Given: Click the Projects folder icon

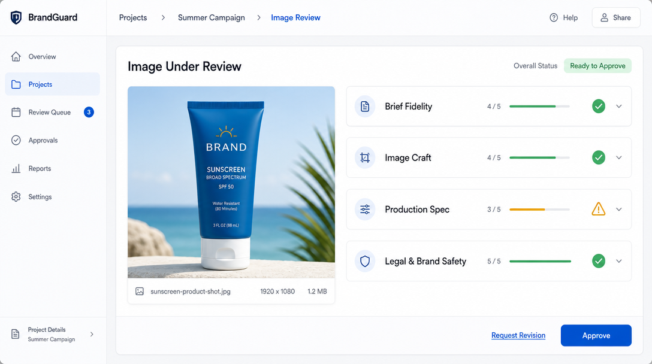Looking at the screenshot, I should click(x=16, y=84).
